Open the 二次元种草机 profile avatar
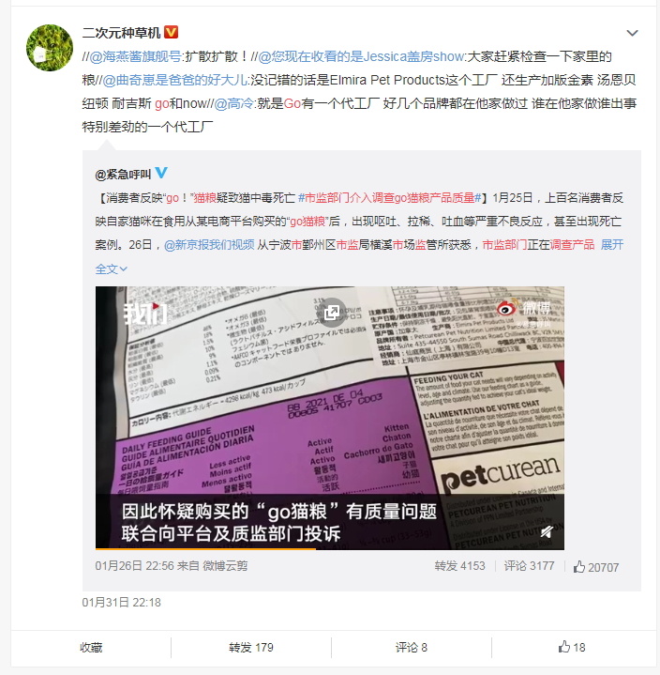 point(50,47)
